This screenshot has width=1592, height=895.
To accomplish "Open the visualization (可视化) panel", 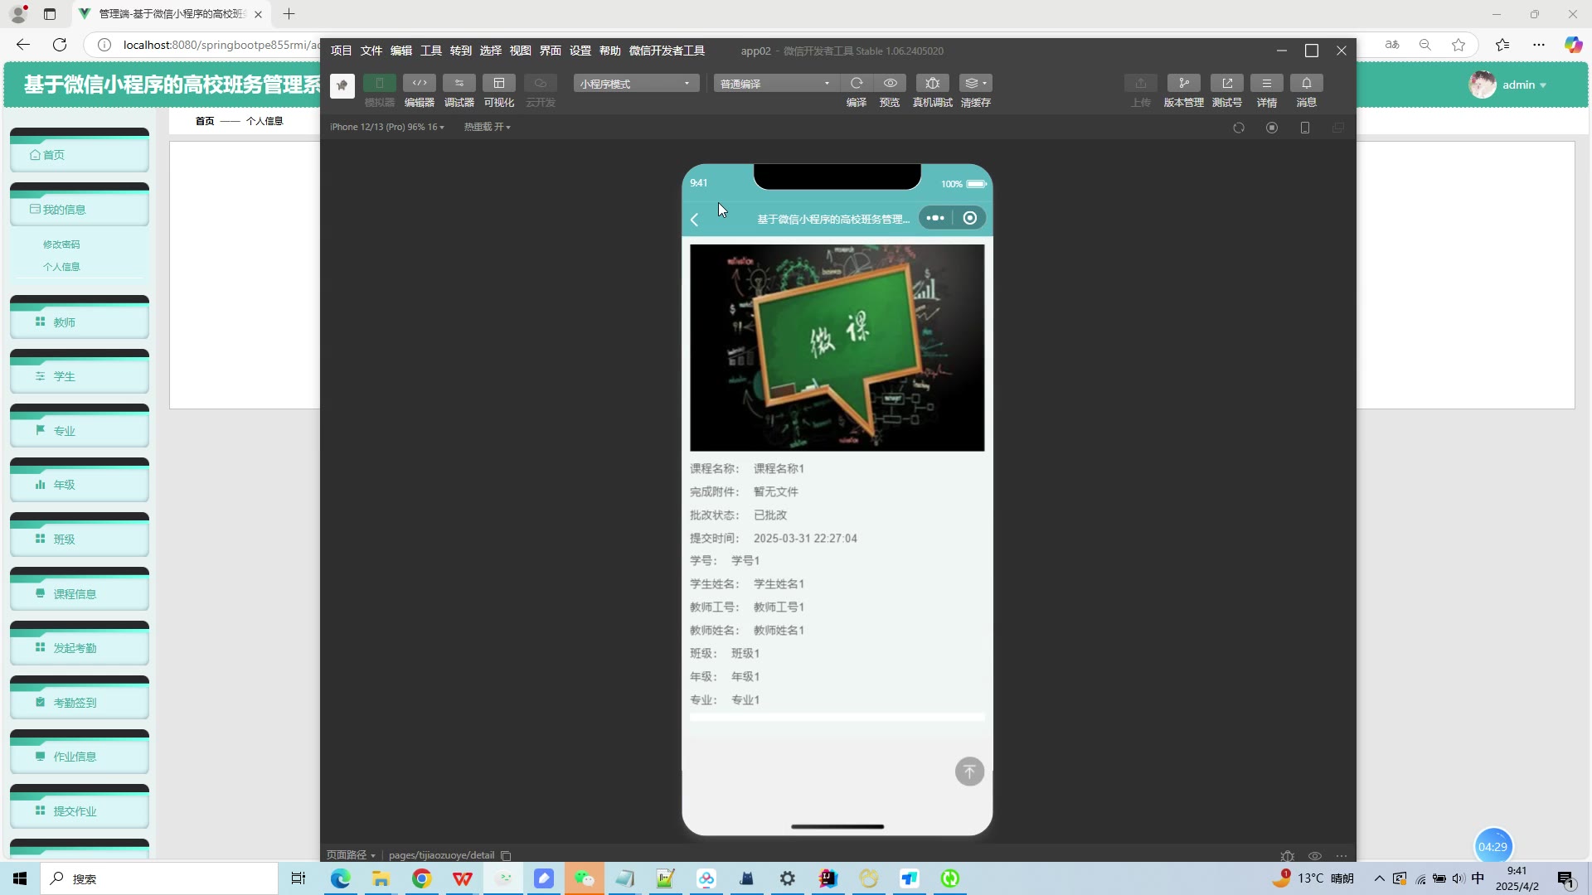I will point(498,83).
